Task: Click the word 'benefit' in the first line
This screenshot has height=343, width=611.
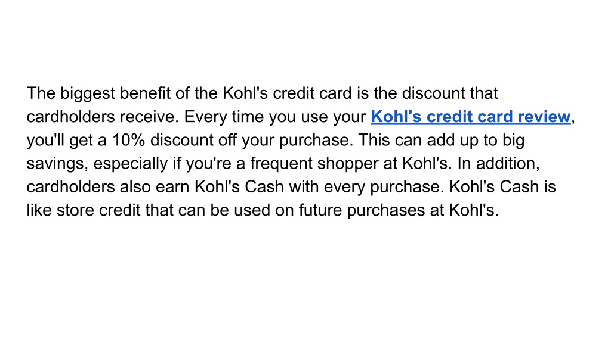Action: point(145,93)
